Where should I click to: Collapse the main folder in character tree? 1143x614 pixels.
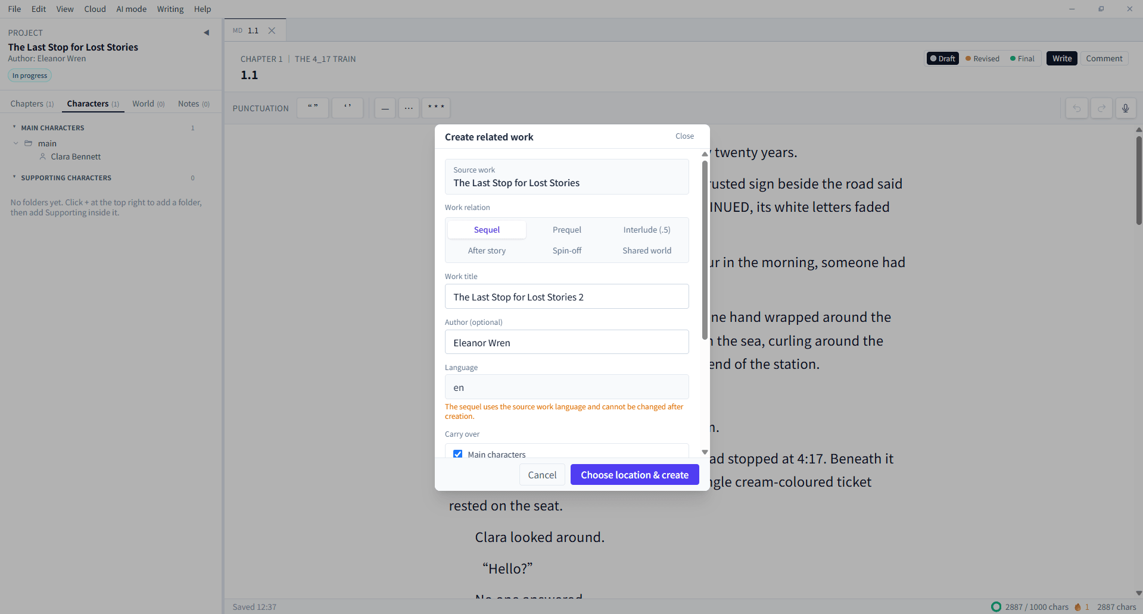(16, 143)
